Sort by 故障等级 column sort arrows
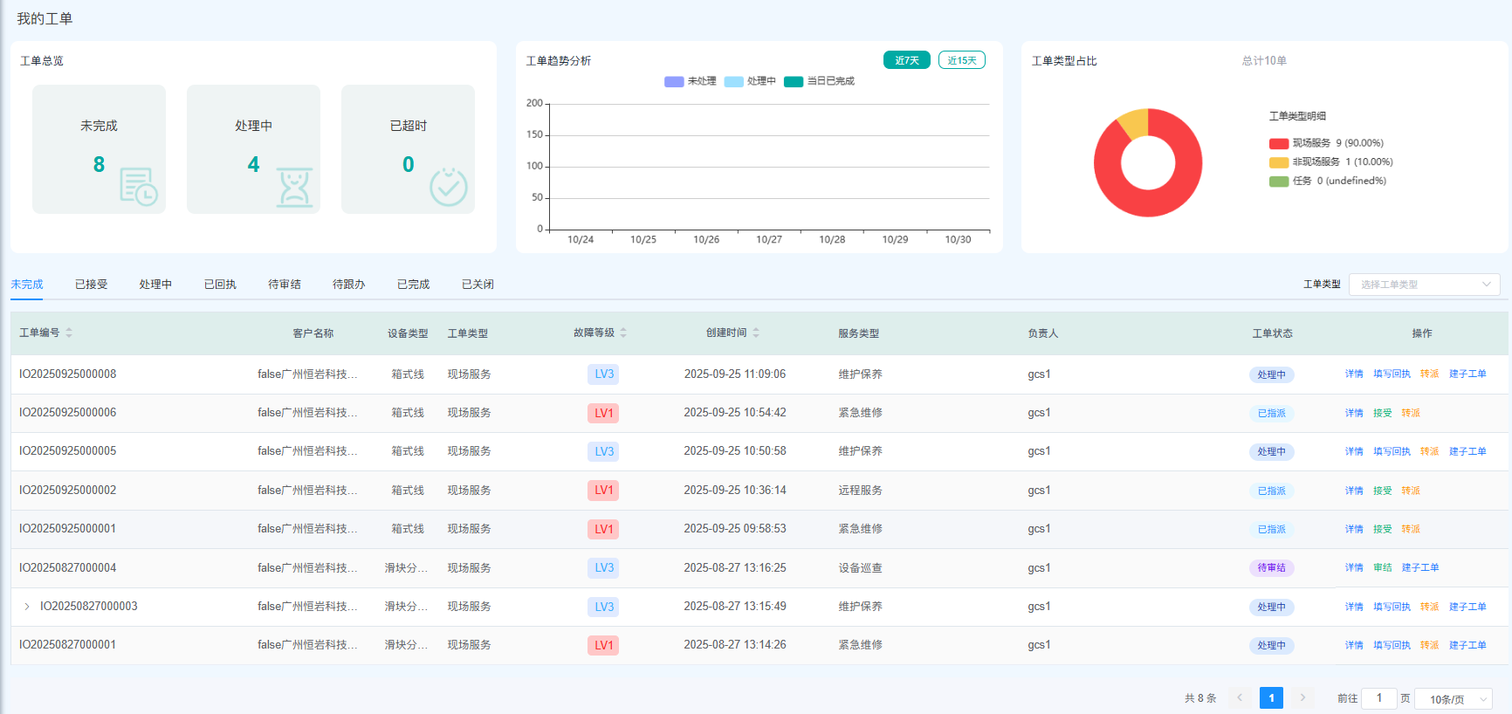This screenshot has width=1512, height=714. (x=623, y=333)
